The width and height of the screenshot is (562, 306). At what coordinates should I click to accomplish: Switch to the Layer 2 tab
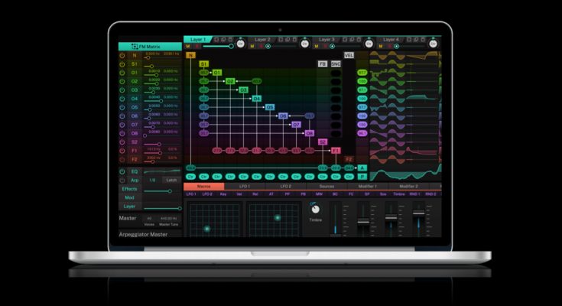tap(262, 39)
